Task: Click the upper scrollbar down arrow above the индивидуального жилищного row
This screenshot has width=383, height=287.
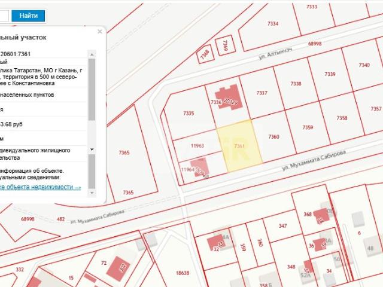Action: coord(92,149)
